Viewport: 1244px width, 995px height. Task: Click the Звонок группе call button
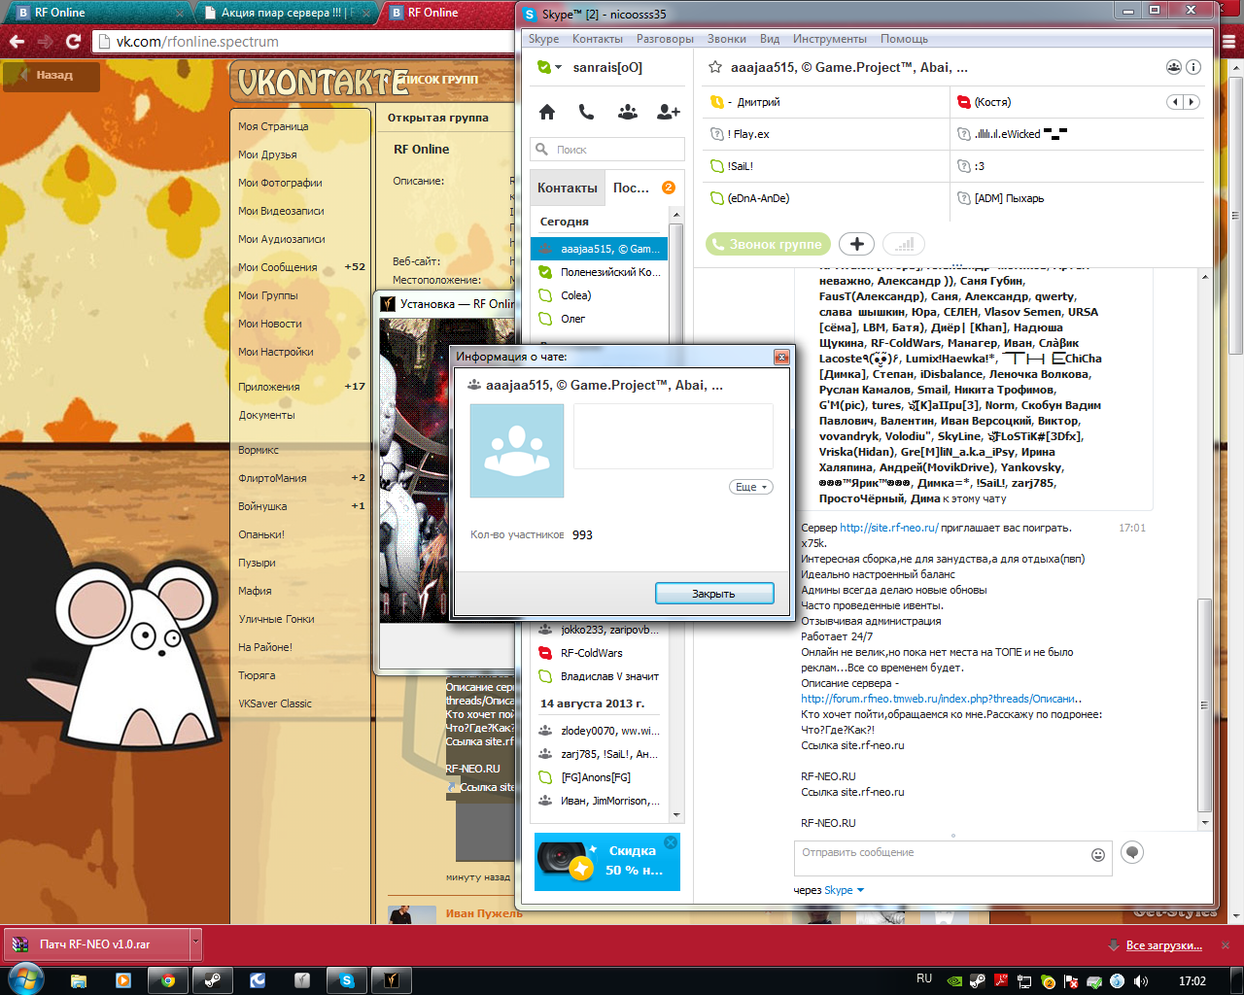point(768,244)
